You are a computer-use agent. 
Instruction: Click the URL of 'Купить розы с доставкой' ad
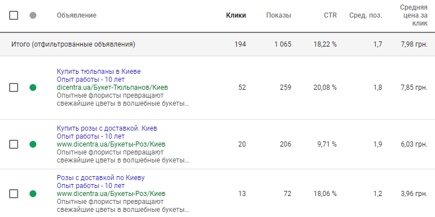(111, 144)
